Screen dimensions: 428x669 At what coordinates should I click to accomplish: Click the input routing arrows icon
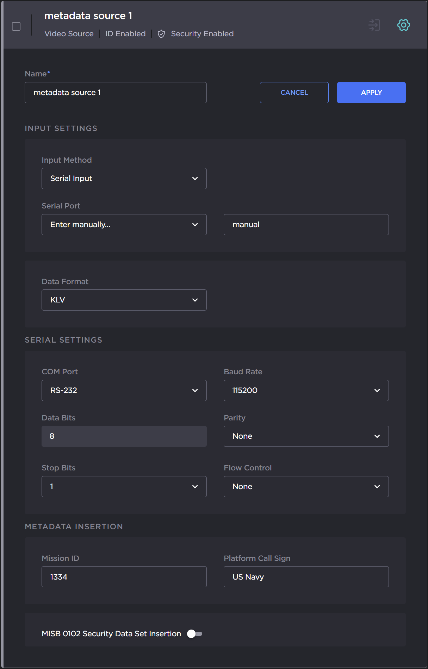click(374, 25)
